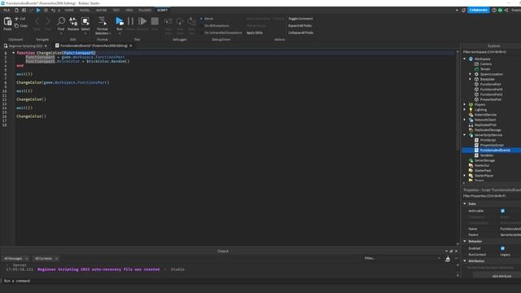Click the Select tool icon
This screenshot has height=293, width=521.
85,22
